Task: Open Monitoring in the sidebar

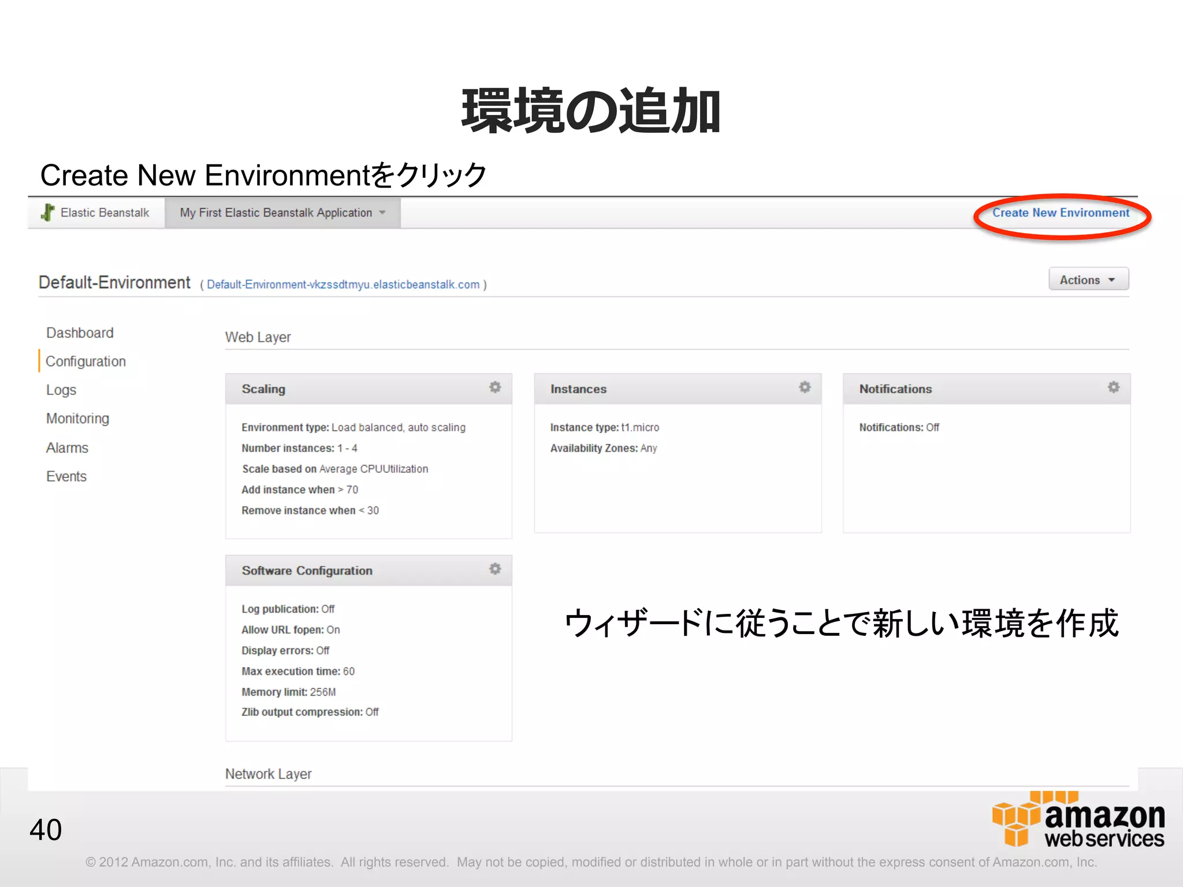Action: tap(77, 419)
